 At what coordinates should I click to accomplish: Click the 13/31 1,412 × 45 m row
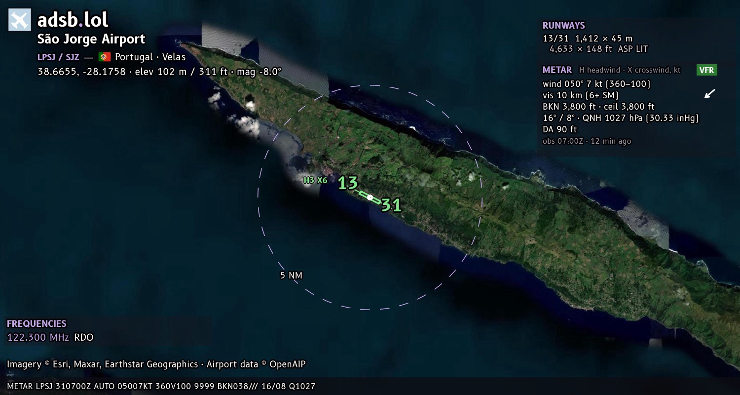point(588,38)
